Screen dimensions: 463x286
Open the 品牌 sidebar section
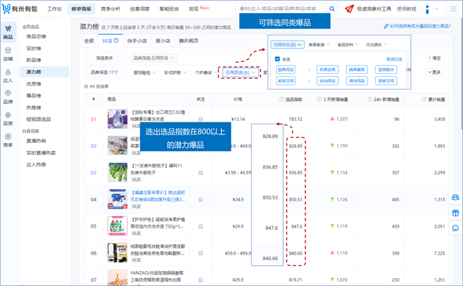[x=9, y=97]
